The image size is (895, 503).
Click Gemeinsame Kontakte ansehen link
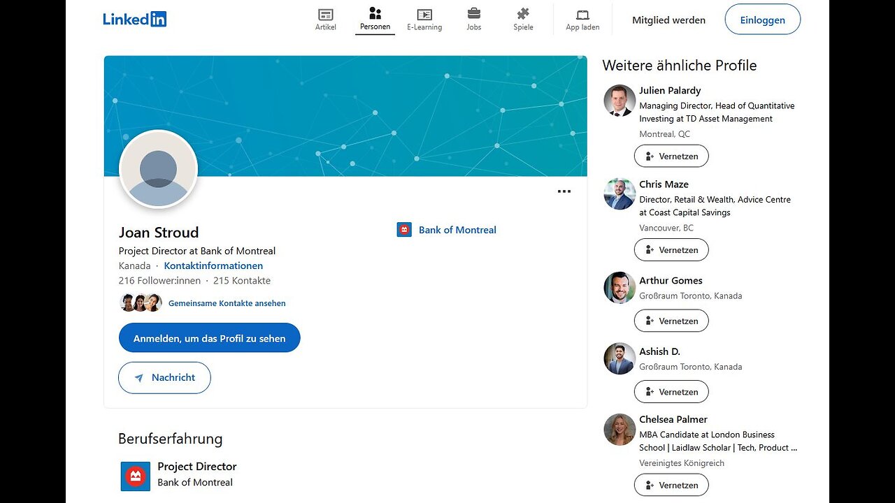(227, 303)
